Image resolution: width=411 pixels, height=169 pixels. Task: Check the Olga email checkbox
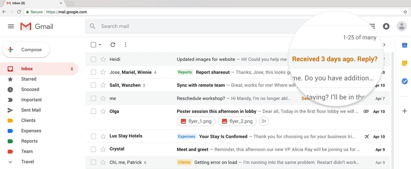[x=93, y=111]
